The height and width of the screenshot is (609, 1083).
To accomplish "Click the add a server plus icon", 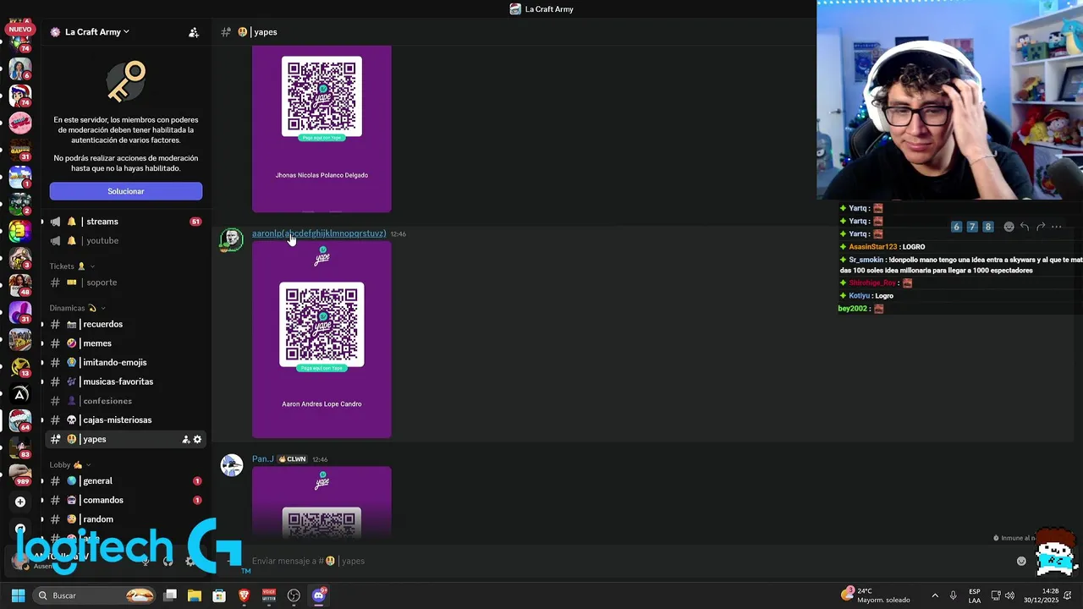I will pyautogui.click(x=20, y=502).
